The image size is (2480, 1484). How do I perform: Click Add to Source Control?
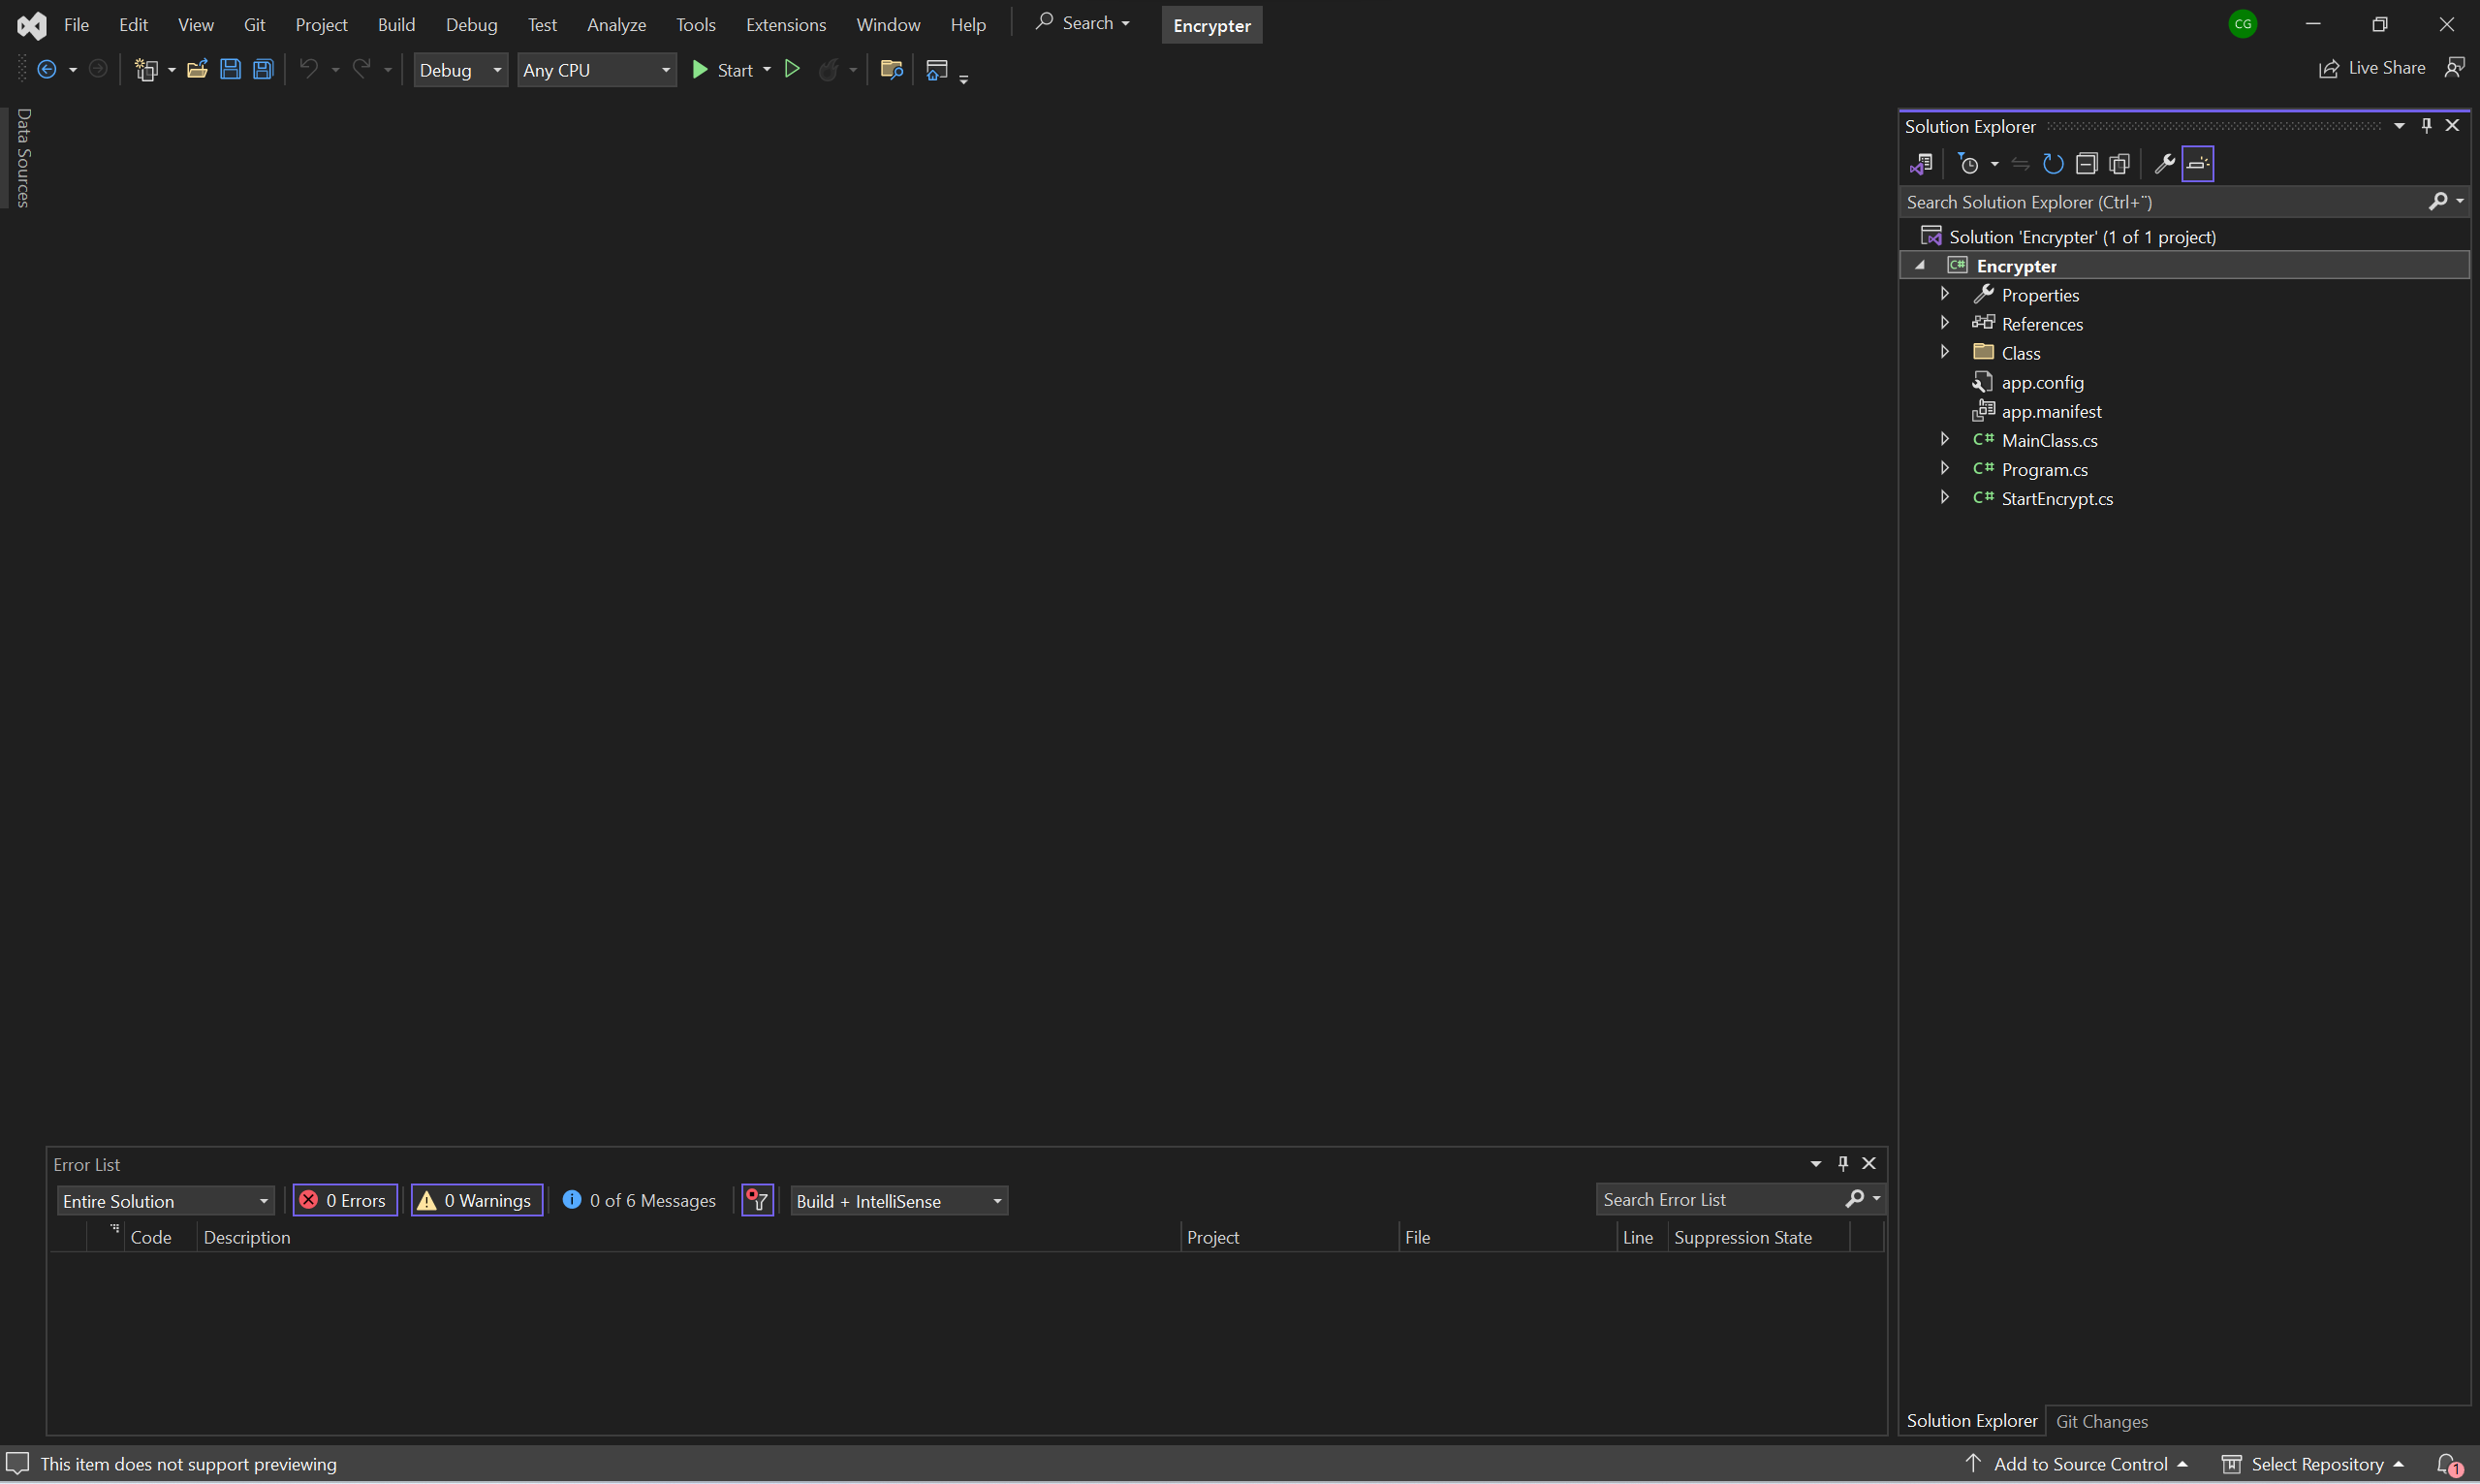[x=2079, y=1464]
